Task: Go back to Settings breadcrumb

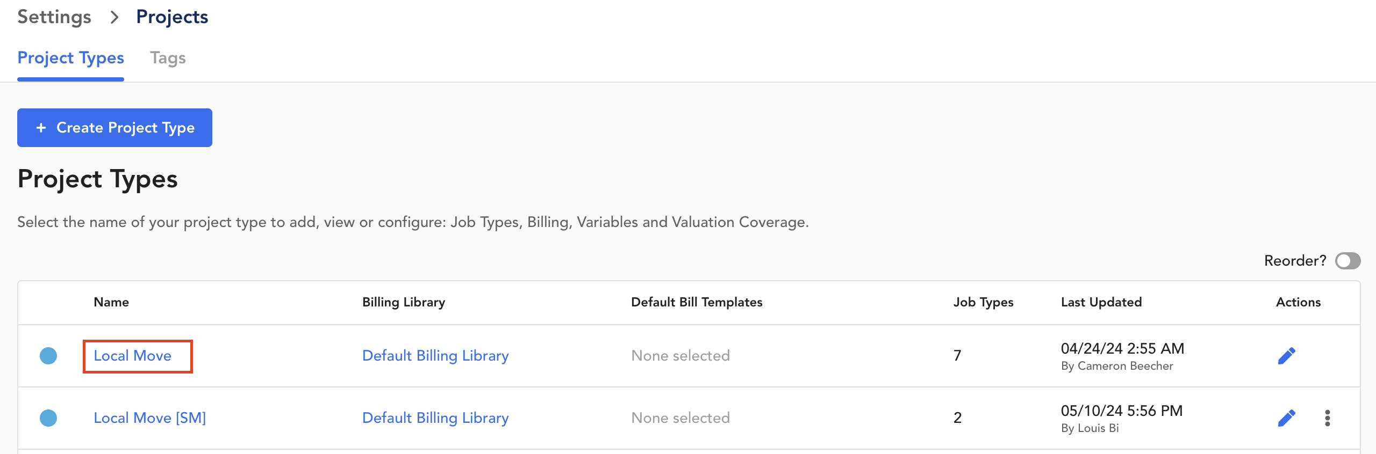Action: tap(54, 17)
